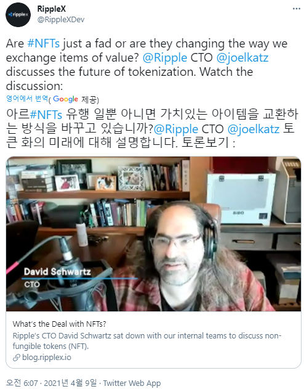
Task: Click the chain link icon beside blog.ripplex.io
Action: pos(17,358)
